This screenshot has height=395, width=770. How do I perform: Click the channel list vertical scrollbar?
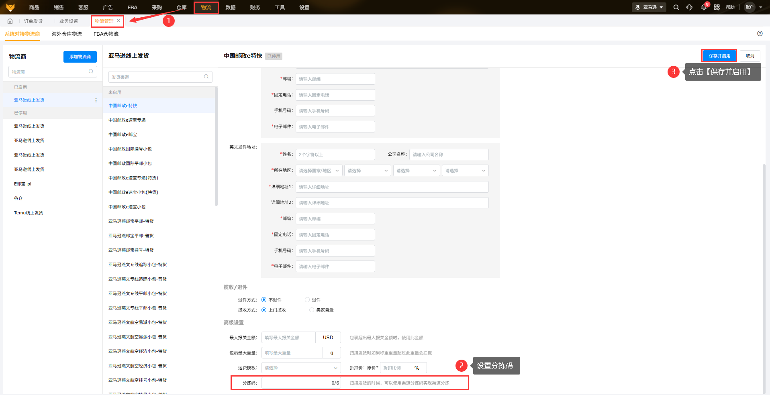coord(216,147)
